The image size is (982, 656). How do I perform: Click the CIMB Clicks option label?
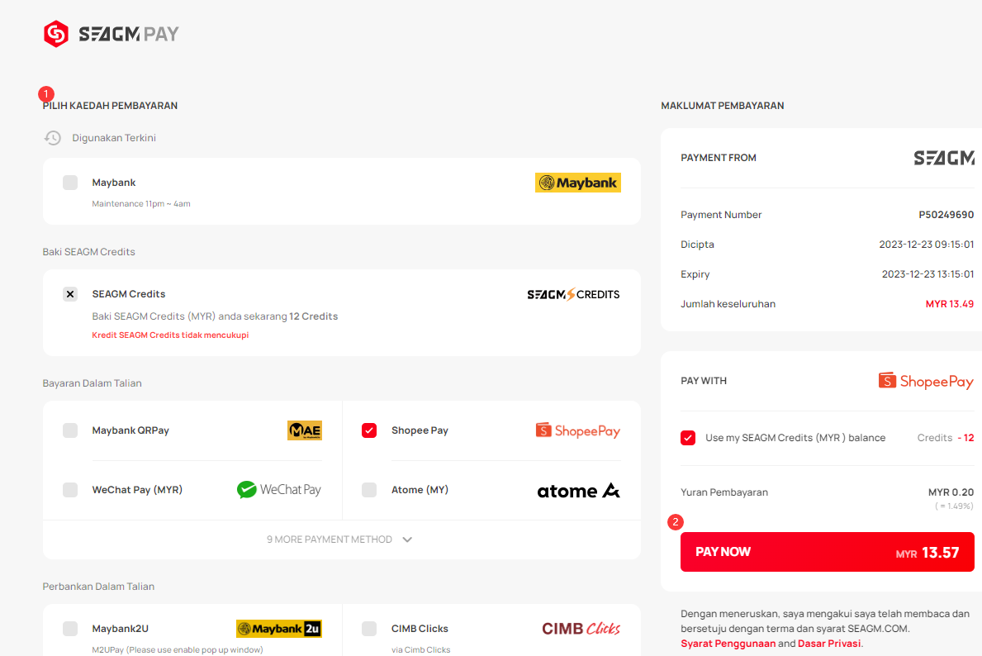tap(420, 629)
